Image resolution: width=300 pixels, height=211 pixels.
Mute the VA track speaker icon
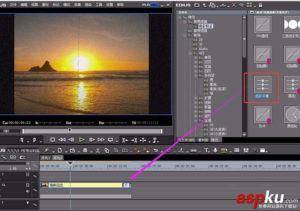coord(28,191)
